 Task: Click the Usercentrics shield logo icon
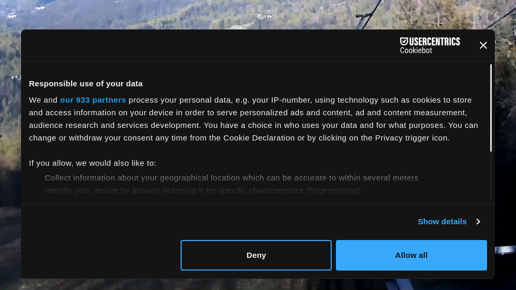point(404,42)
